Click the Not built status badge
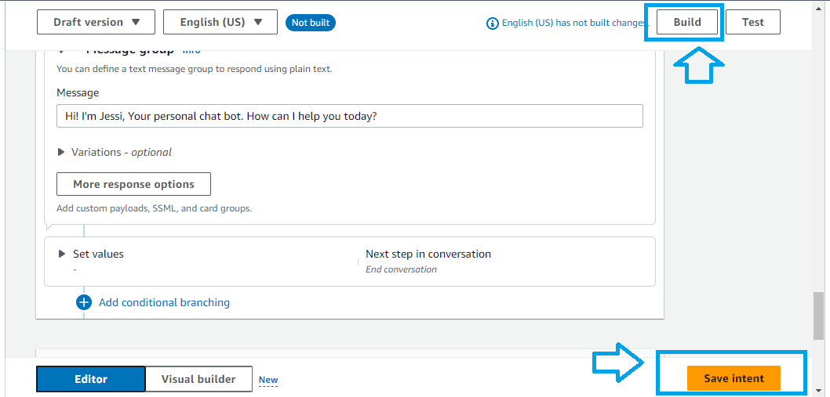This screenshot has height=397, width=830. pos(311,23)
